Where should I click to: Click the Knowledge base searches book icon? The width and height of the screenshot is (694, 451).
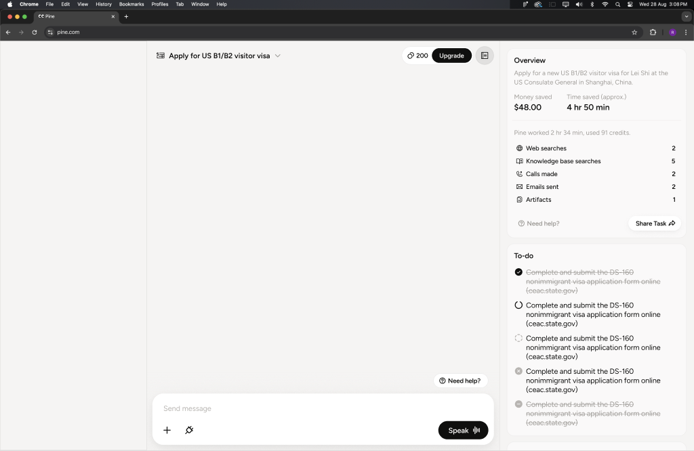pos(520,161)
